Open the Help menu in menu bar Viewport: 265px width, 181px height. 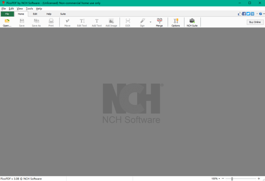pos(39,8)
